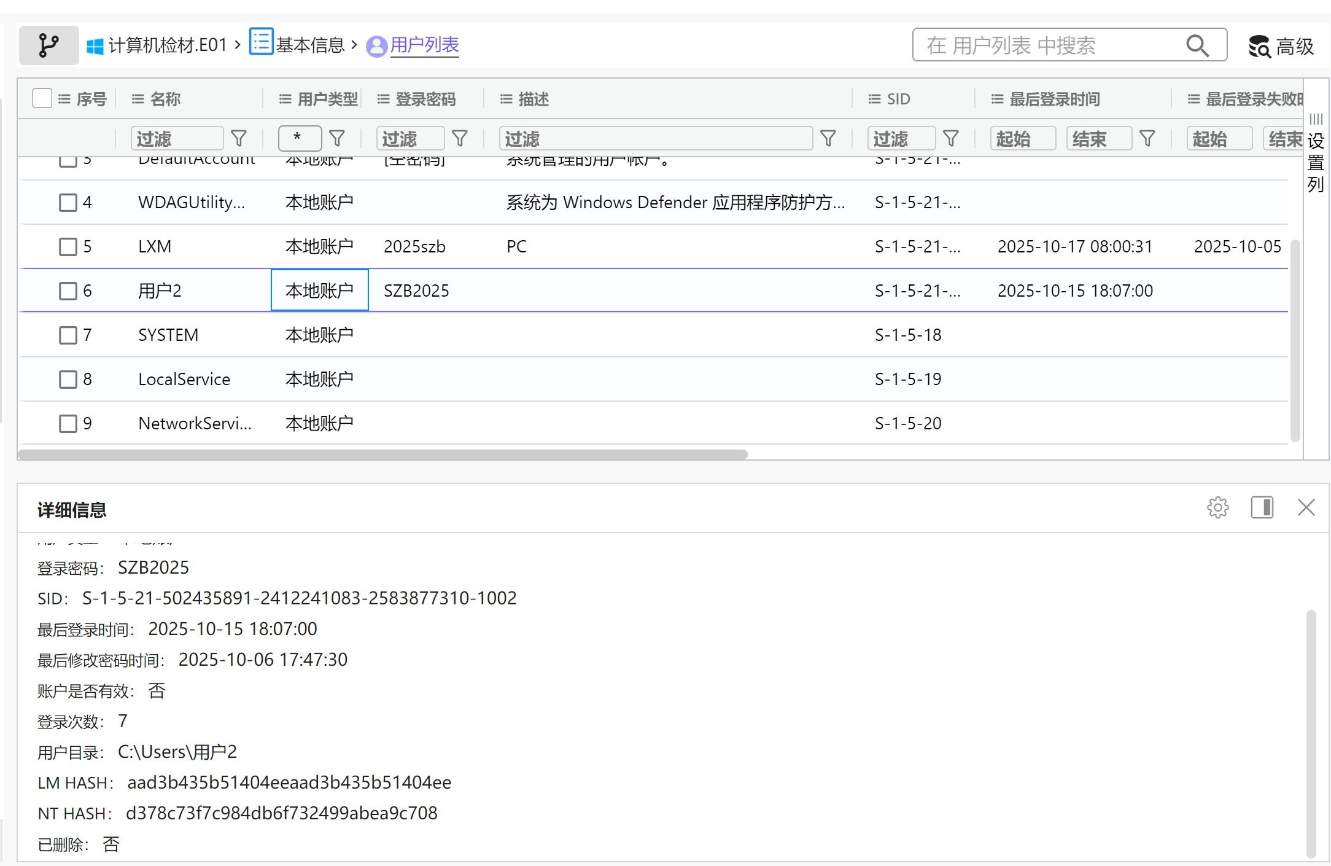1331x866 pixels.
Task: Open detail panel settings gear
Action: (x=1217, y=507)
